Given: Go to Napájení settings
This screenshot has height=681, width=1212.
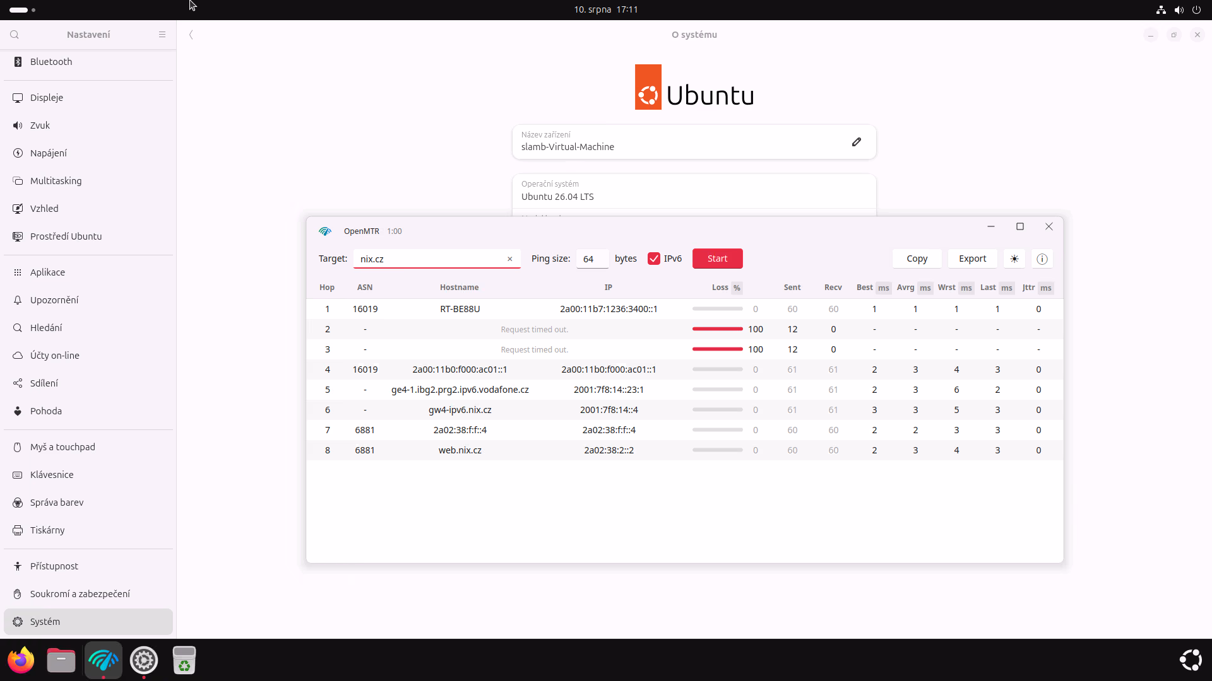Looking at the screenshot, I should point(88,153).
